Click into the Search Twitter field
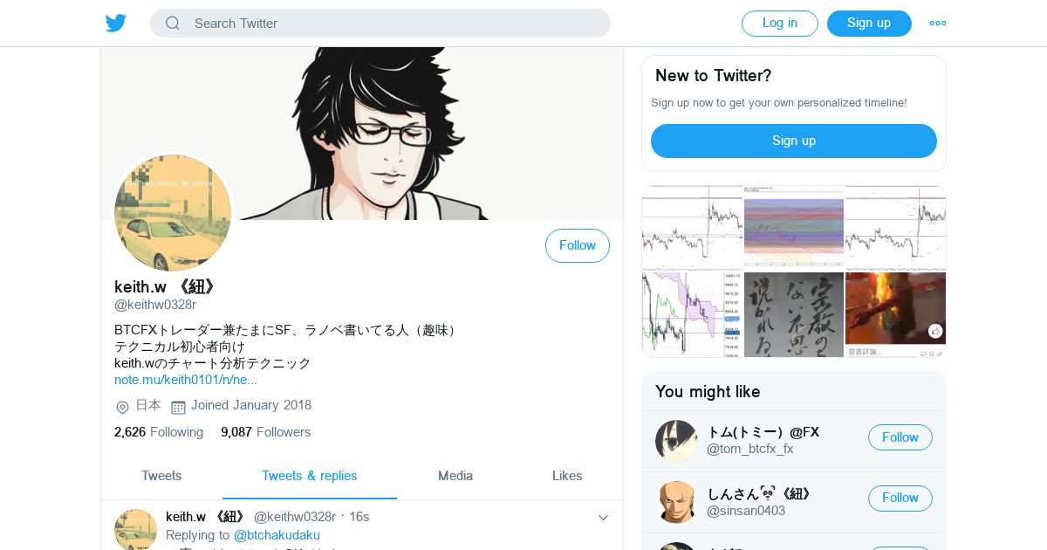Viewport: 1047px width, 550px height. click(380, 24)
